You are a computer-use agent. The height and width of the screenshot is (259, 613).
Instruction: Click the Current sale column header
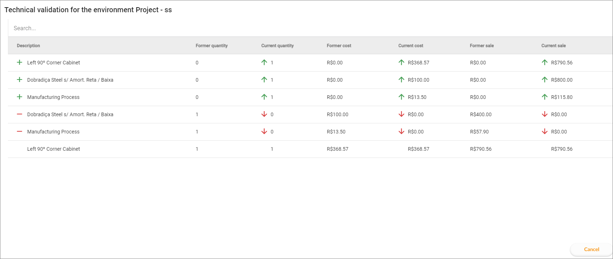(x=554, y=46)
